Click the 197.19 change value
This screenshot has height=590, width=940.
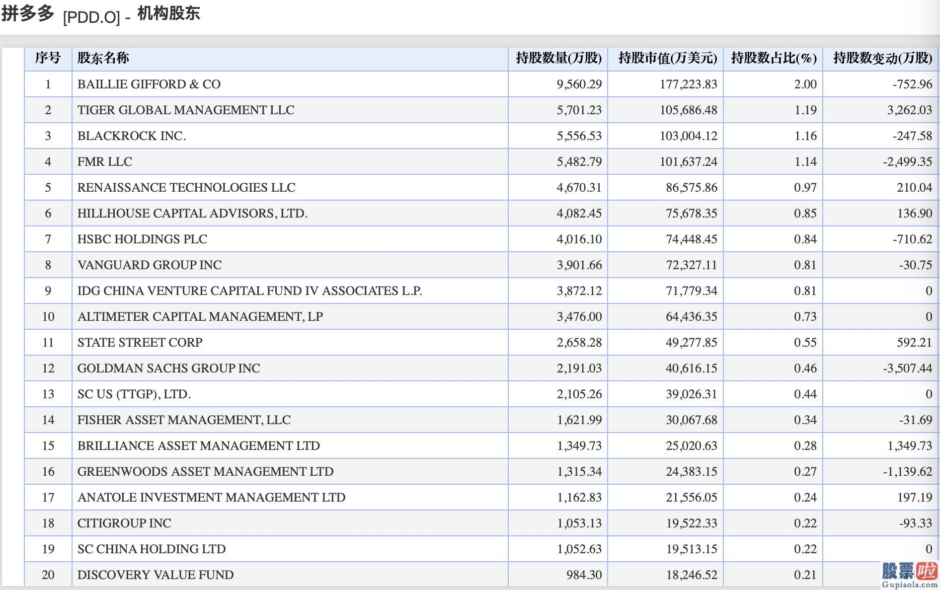click(915, 498)
